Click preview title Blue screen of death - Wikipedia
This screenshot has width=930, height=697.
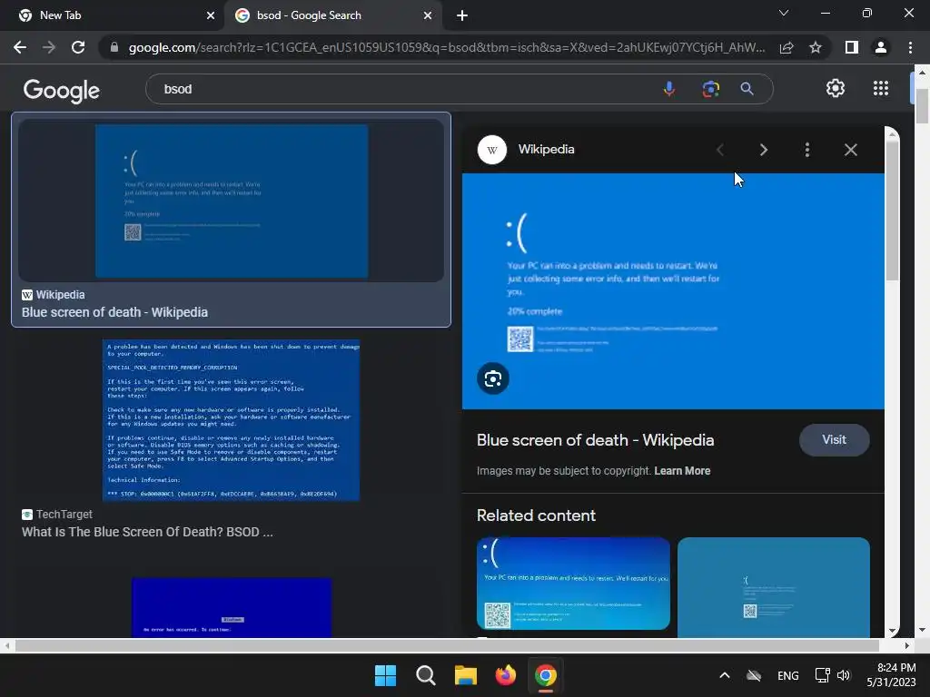595,440
